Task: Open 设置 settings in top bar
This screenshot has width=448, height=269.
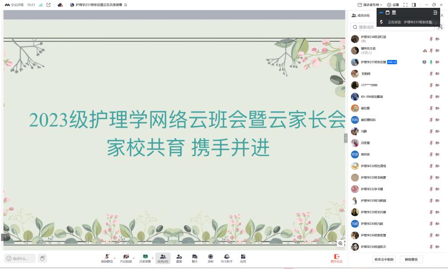Action: point(393,5)
